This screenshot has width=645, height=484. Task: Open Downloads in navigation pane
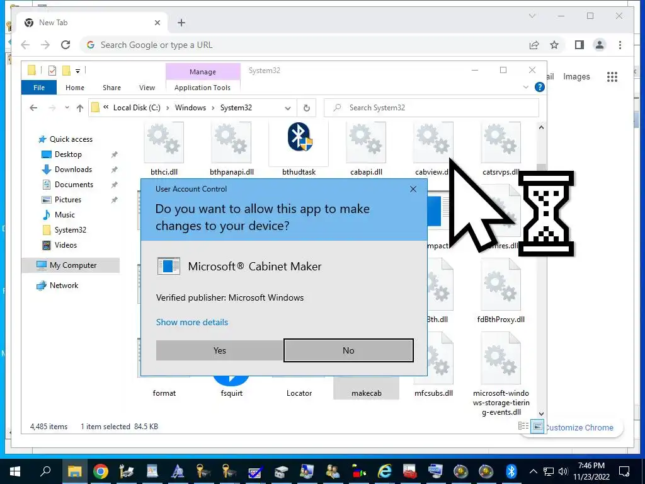point(73,170)
